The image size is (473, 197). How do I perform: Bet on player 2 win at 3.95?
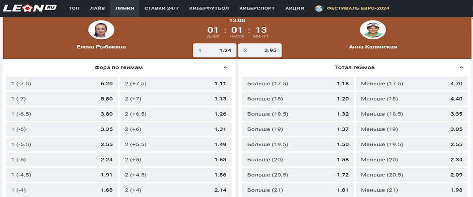(260, 50)
